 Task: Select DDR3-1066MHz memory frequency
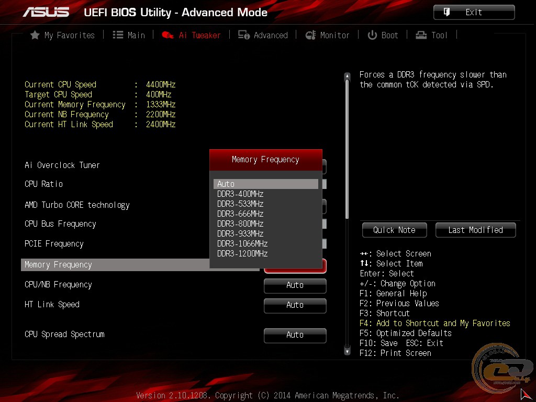[x=265, y=243]
